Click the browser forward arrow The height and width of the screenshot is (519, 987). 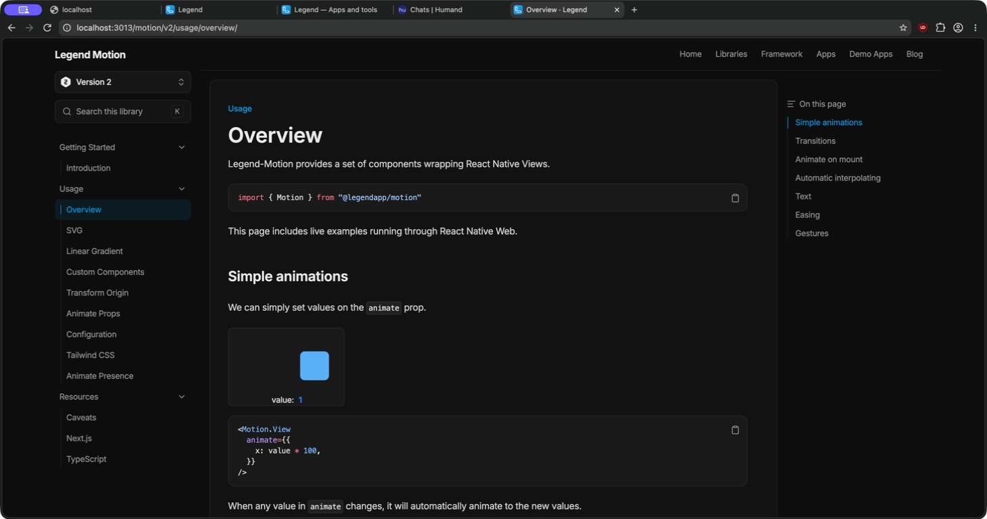[x=29, y=28]
